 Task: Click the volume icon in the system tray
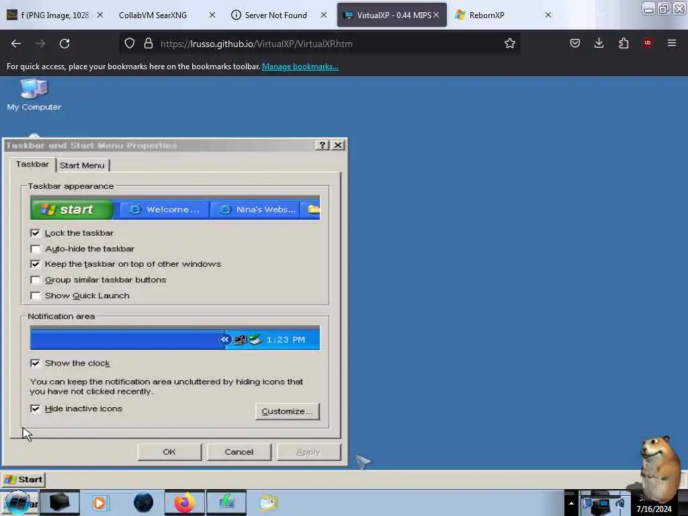[619, 504]
